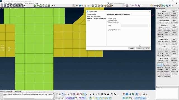This screenshot has width=179, height=100.
Task: Expand the top-left toolbar overflow chevron
Action: coord(24,6)
